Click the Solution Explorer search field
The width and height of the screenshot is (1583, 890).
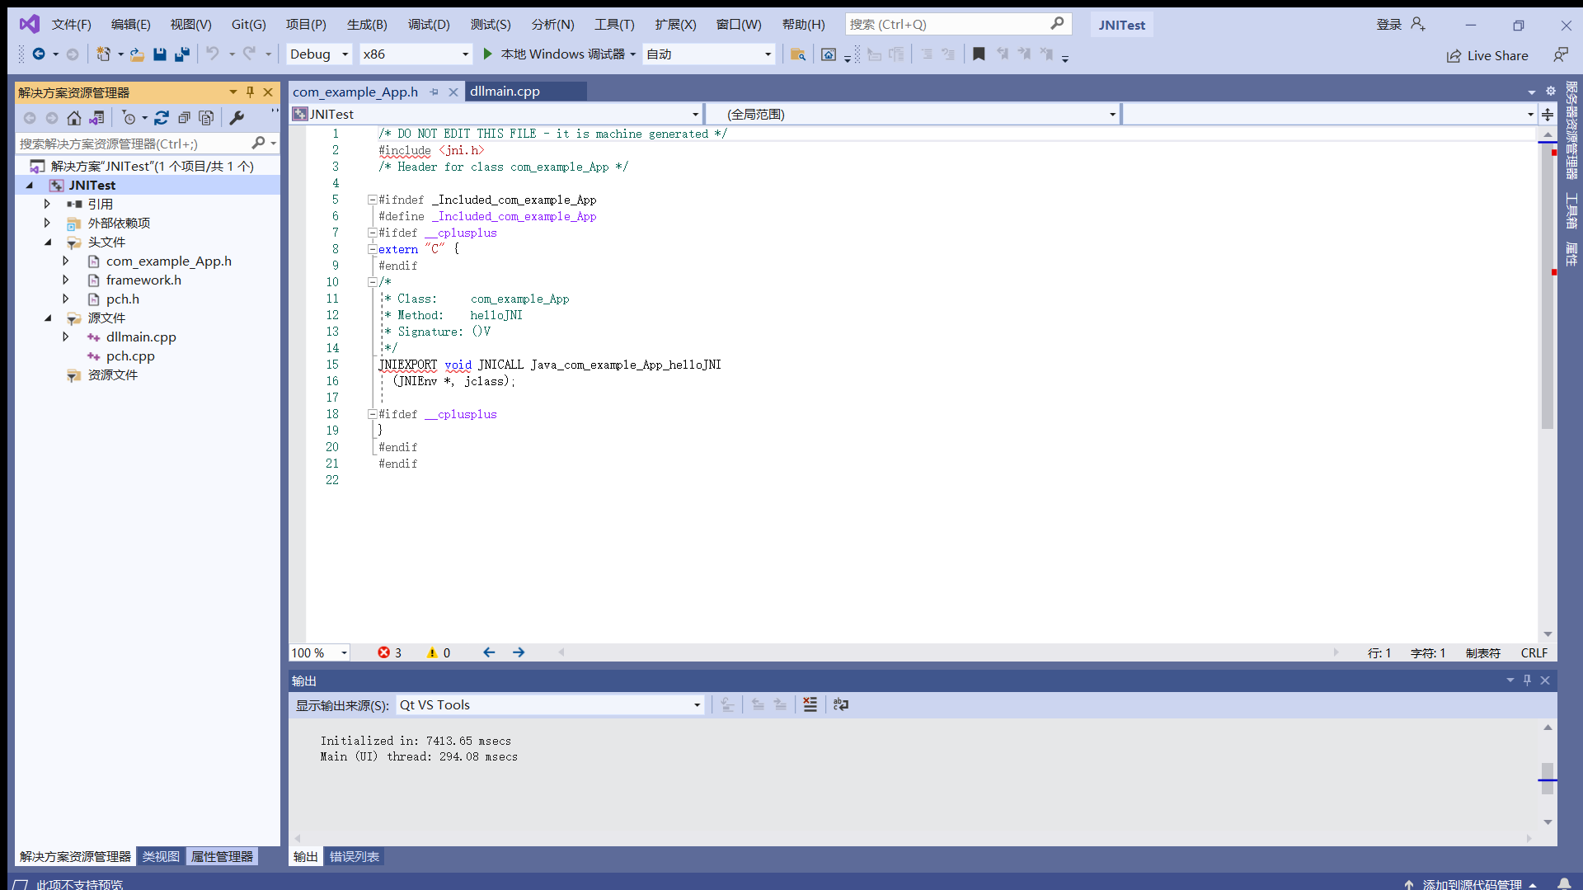tap(134, 144)
